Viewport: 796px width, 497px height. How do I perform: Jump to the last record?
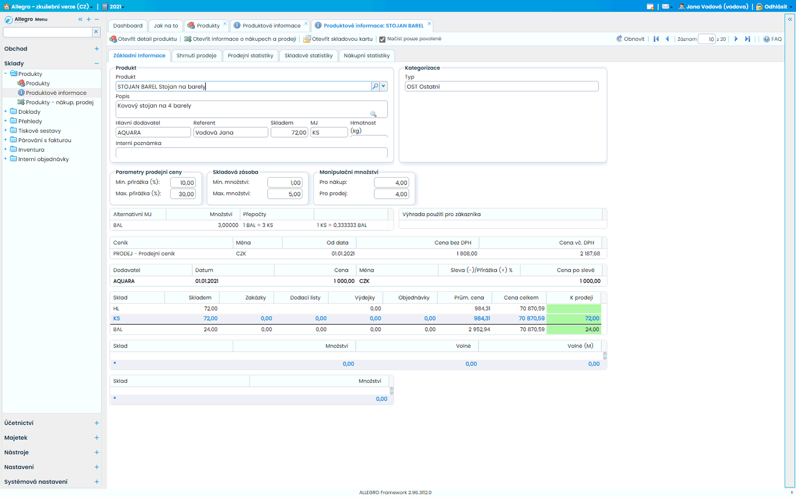pyautogui.click(x=747, y=39)
